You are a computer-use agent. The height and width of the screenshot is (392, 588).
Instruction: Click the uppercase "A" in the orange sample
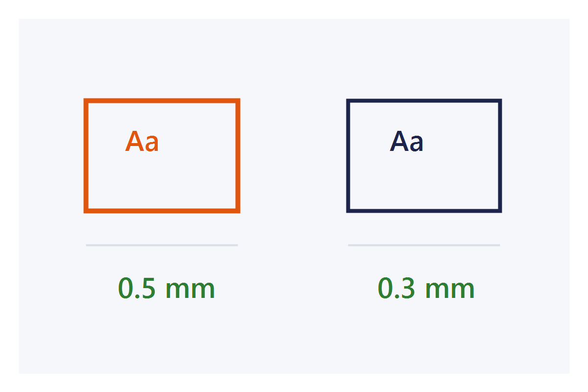coord(134,142)
